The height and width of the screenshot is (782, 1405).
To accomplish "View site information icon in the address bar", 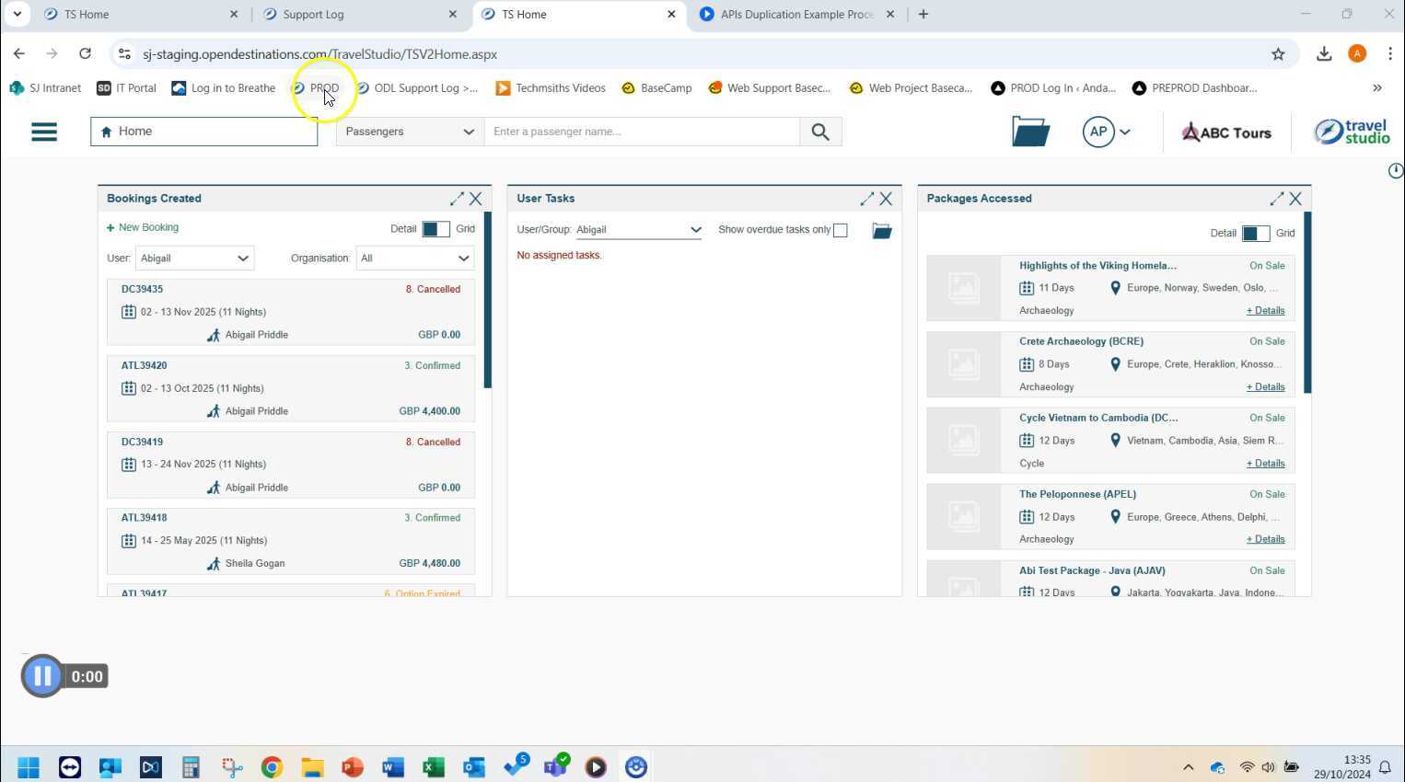I will (x=124, y=54).
